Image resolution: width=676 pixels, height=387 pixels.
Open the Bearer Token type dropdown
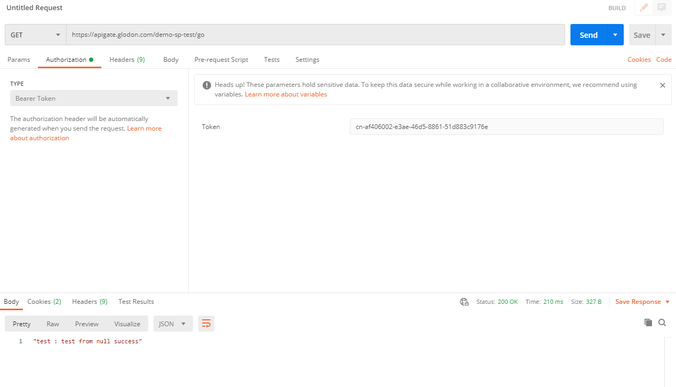(x=93, y=98)
